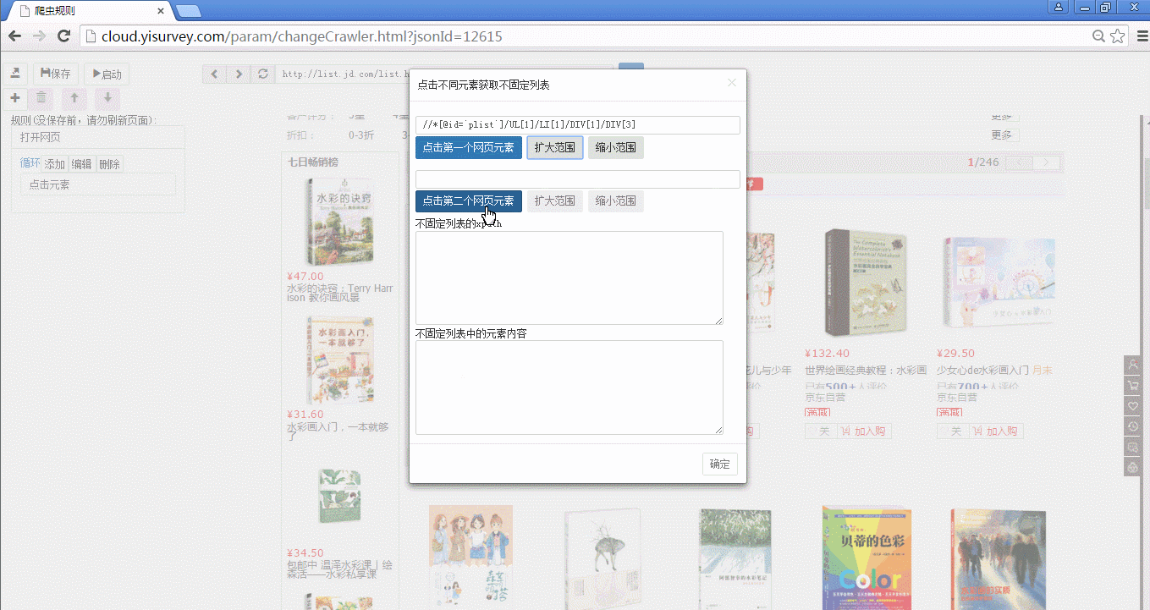Click the zoom magnifier icon in the address bar

click(1099, 36)
